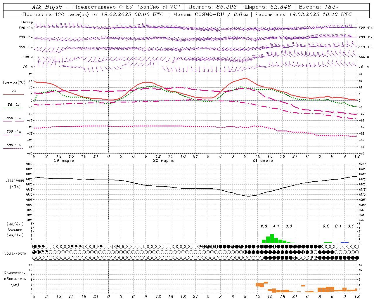The height and width of the screenshot is (299, 374).
Task: Click the tallest green precipitation bar
Action: point(272,239)
